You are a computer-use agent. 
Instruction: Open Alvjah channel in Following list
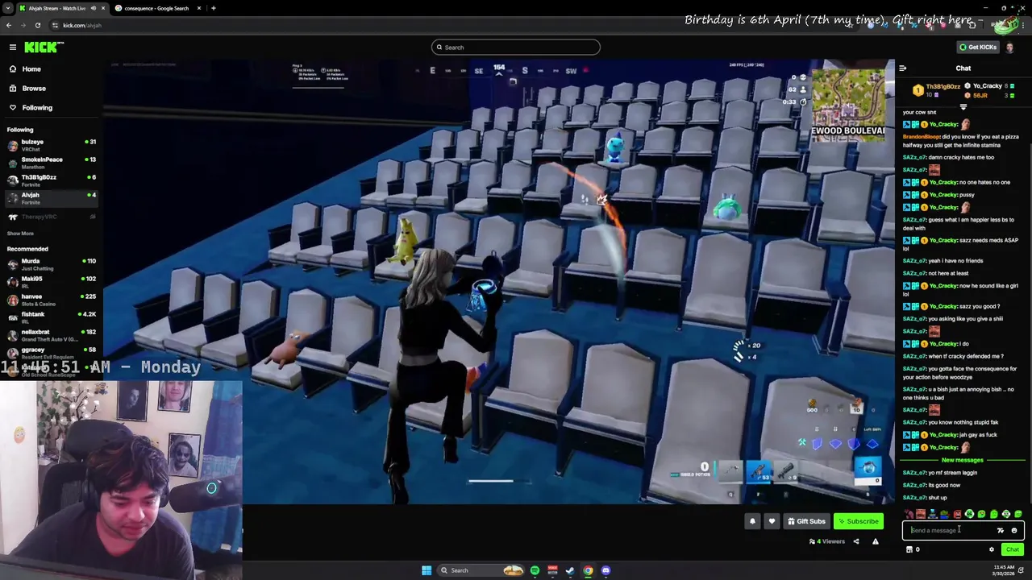click(51, 198)
